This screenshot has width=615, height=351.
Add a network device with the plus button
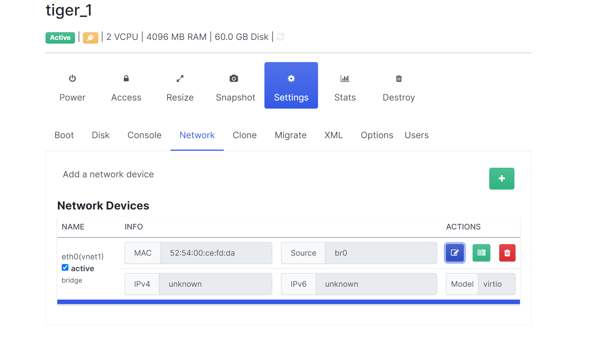click(501, 178)
